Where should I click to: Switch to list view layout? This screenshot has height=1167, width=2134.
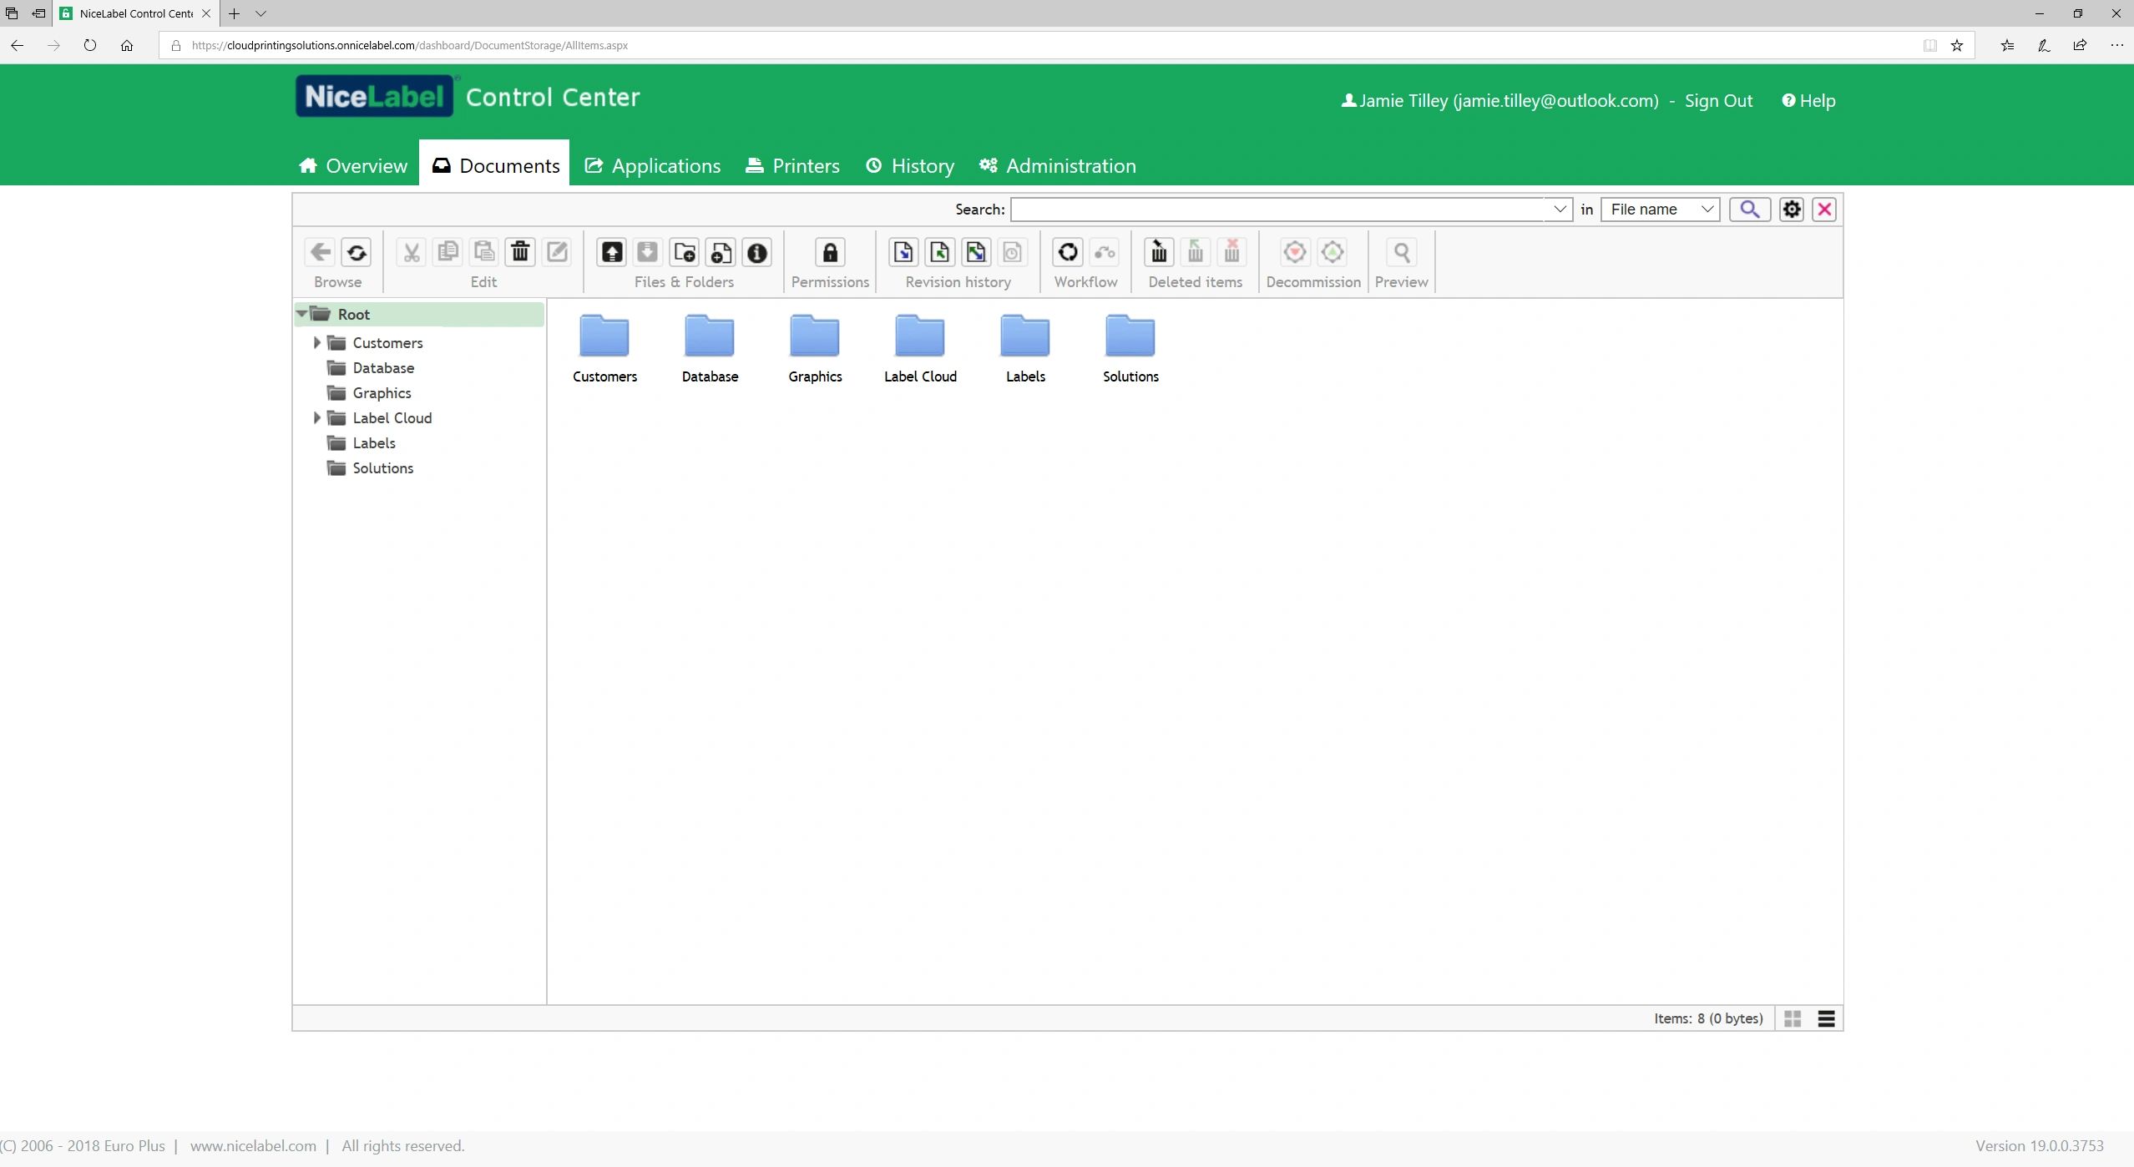click(x=1826, y=1018)
